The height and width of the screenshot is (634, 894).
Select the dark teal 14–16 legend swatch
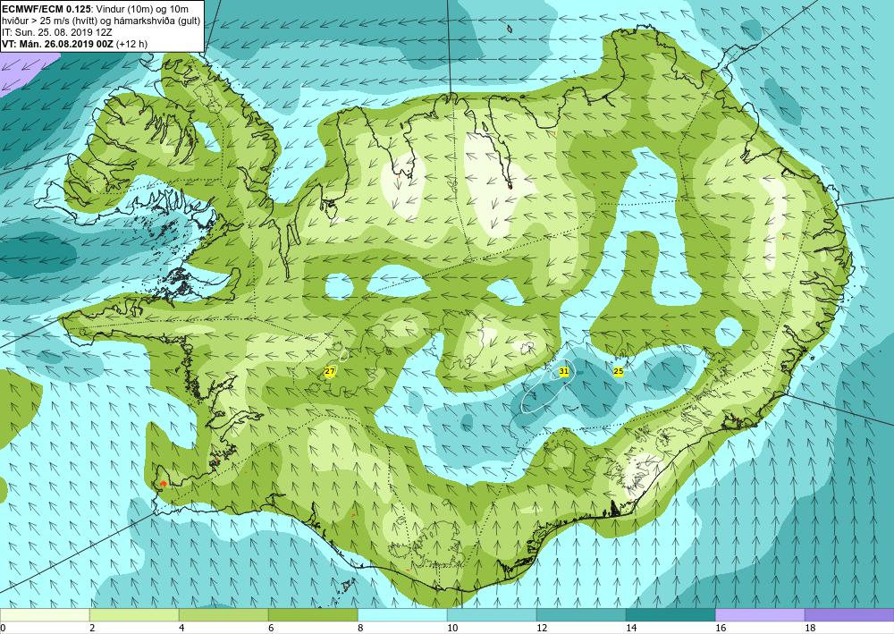point(670,614)
